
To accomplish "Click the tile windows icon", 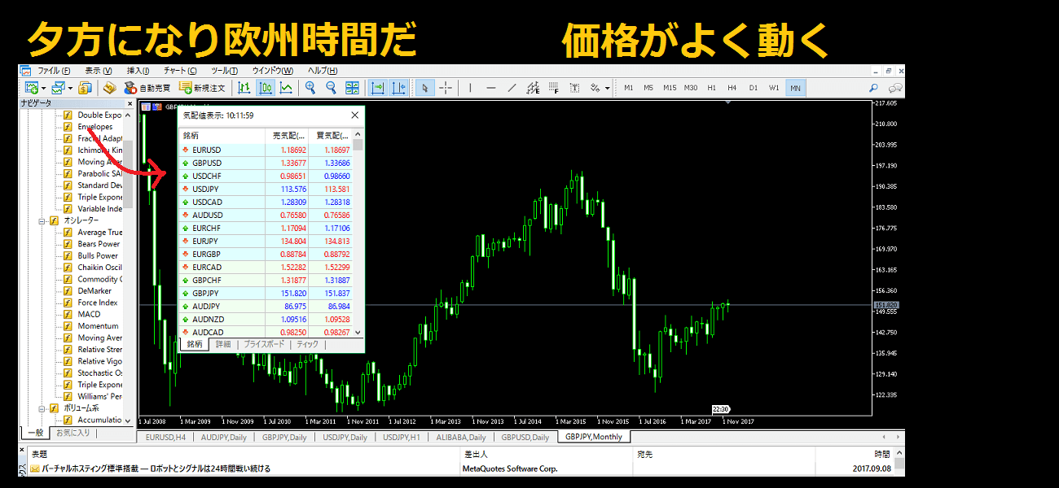I will point(352,88).
